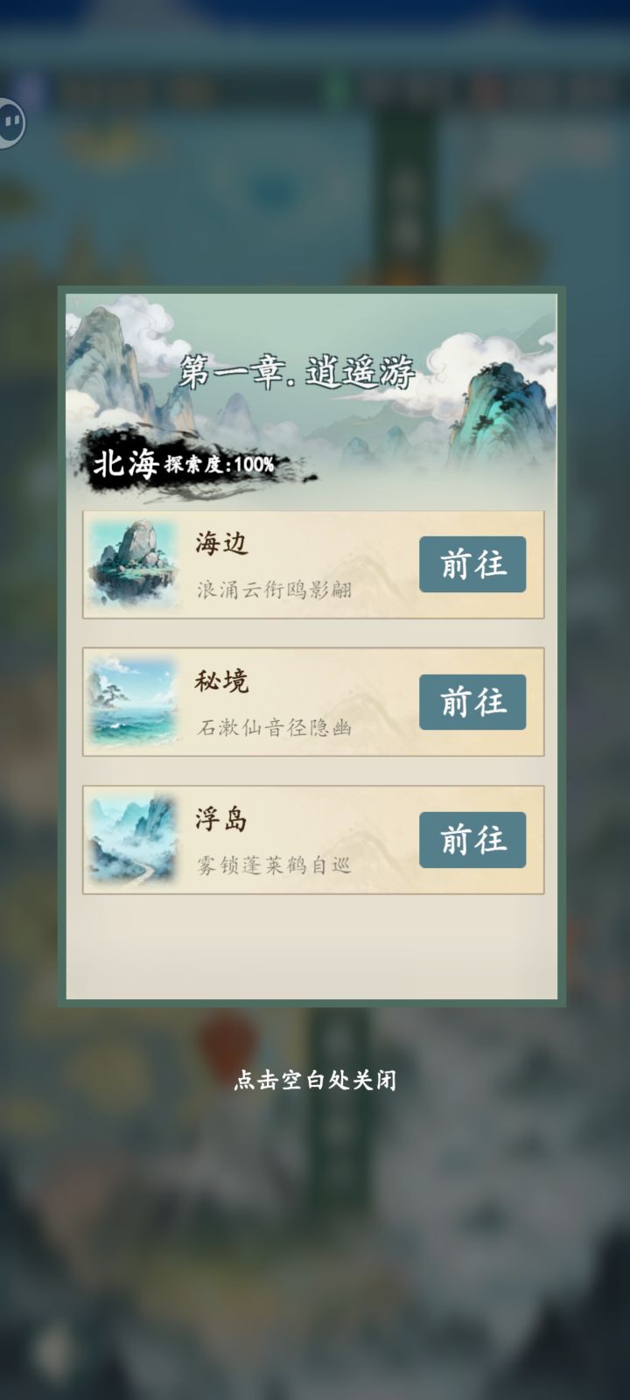The width and height of the screenshot is (630, 1400).
Task: Select the 秘境 location title
Action: click(x=221, y=681)
